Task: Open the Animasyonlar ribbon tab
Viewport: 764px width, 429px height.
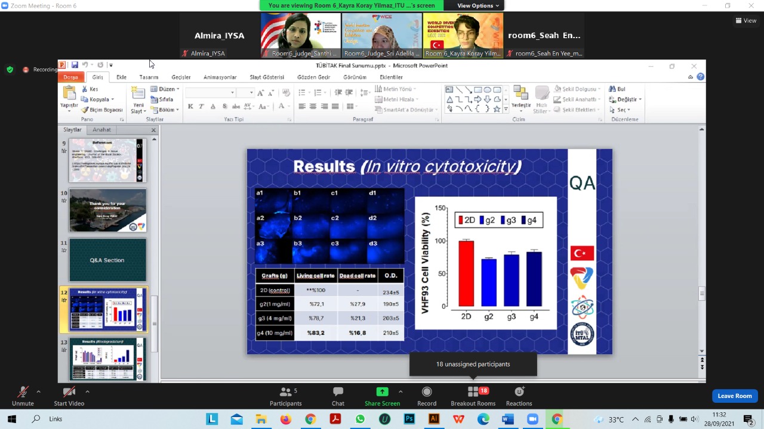Action: [x=220, y=77]
